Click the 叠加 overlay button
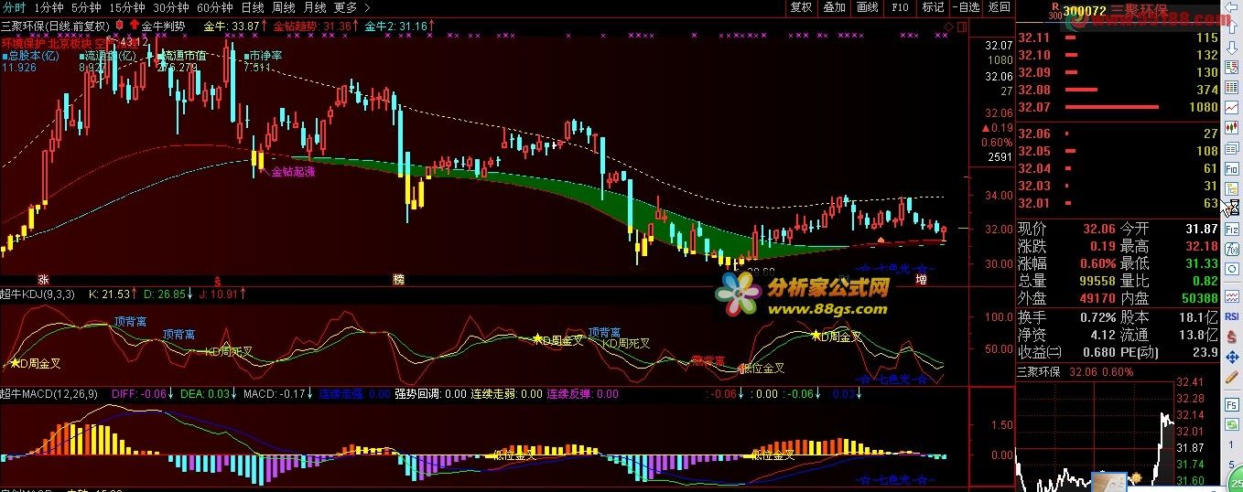Screen dimensions: 1243x492 pyautogui.click(x=834, y=7)
